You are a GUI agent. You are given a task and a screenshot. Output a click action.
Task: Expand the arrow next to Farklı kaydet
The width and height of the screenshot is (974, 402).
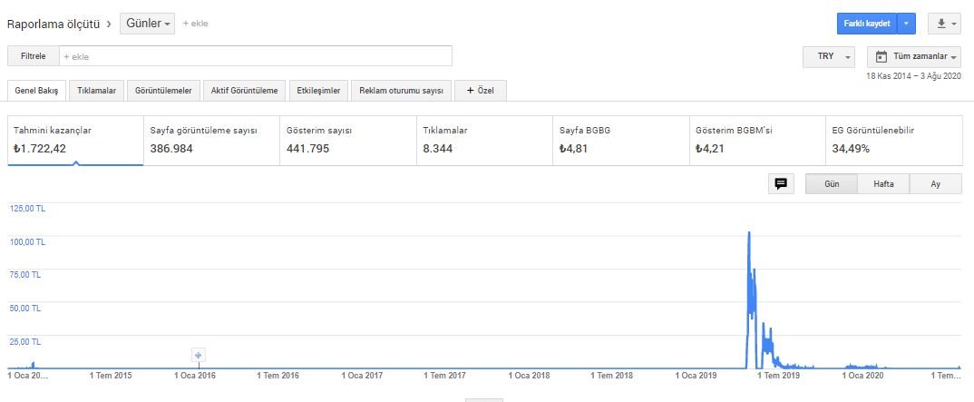pos(906,24)
